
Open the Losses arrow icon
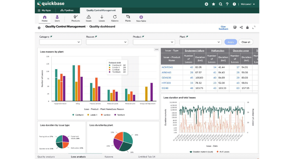tap(102, 17)
